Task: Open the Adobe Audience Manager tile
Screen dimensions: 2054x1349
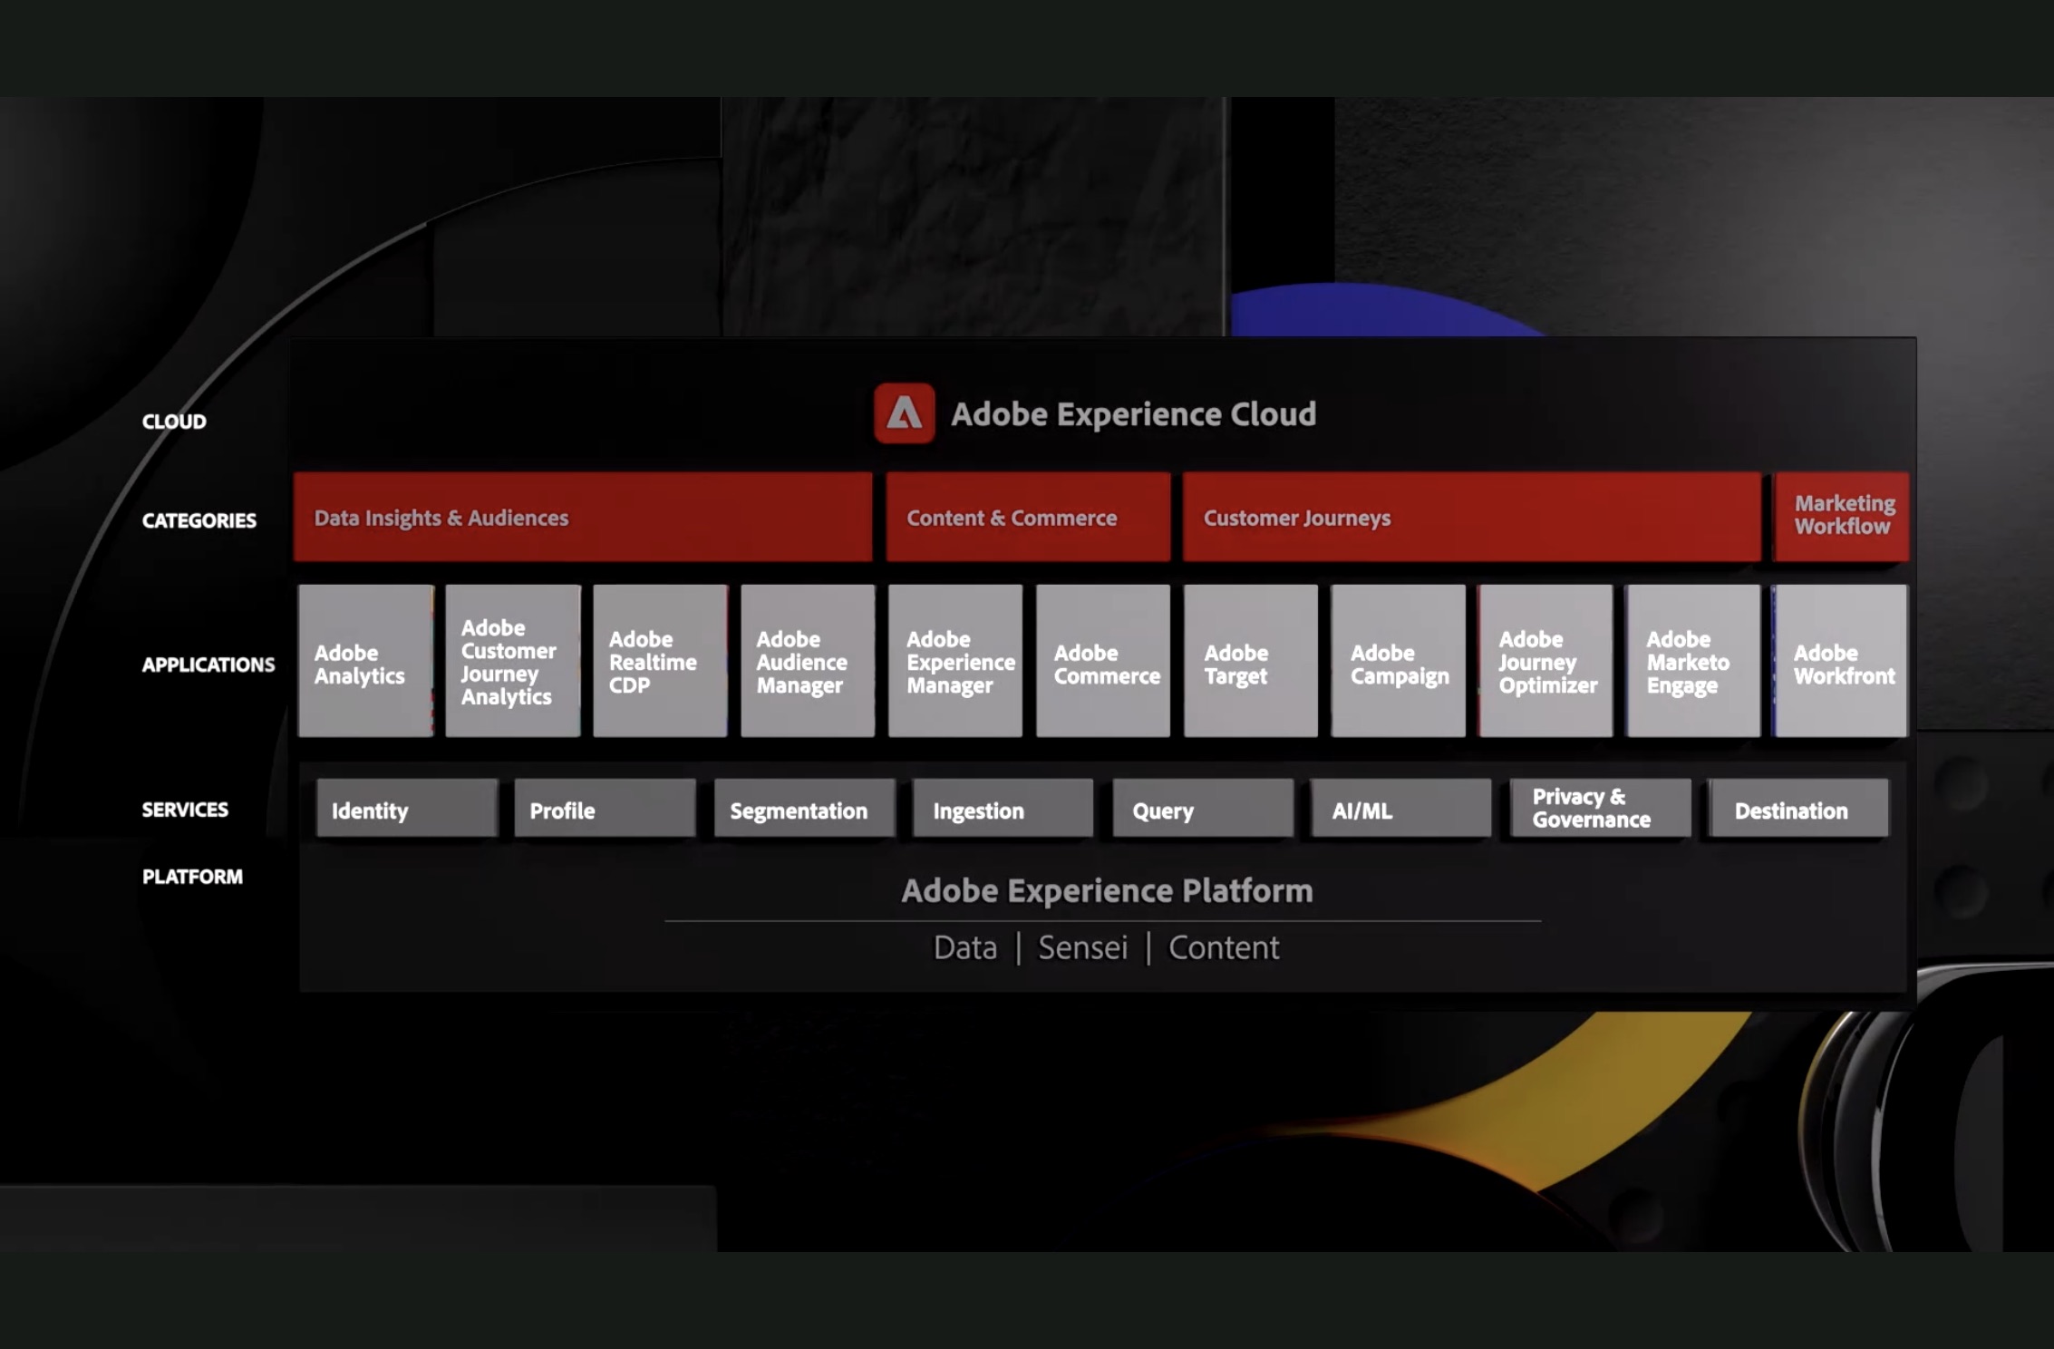Action: click(x=809, y=661)
